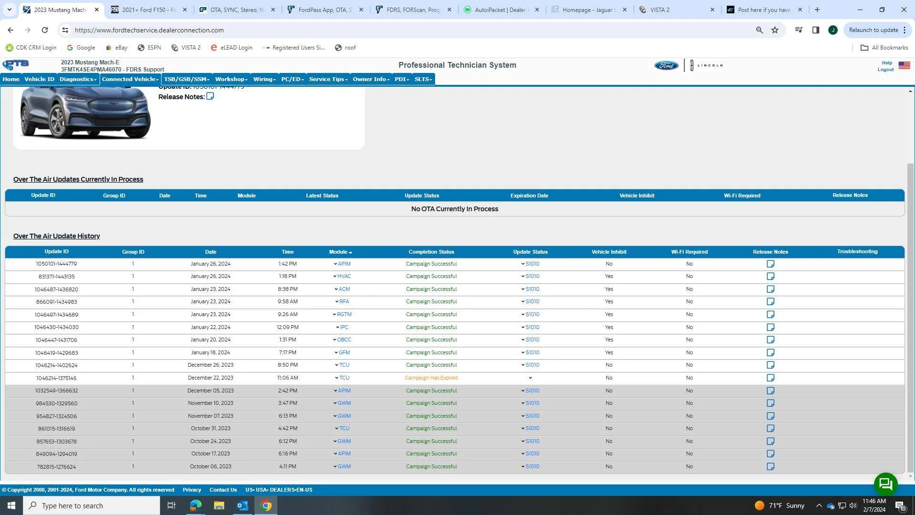
Task: Open release notes icon for October 06 GWM row
Action: point(770,466)
